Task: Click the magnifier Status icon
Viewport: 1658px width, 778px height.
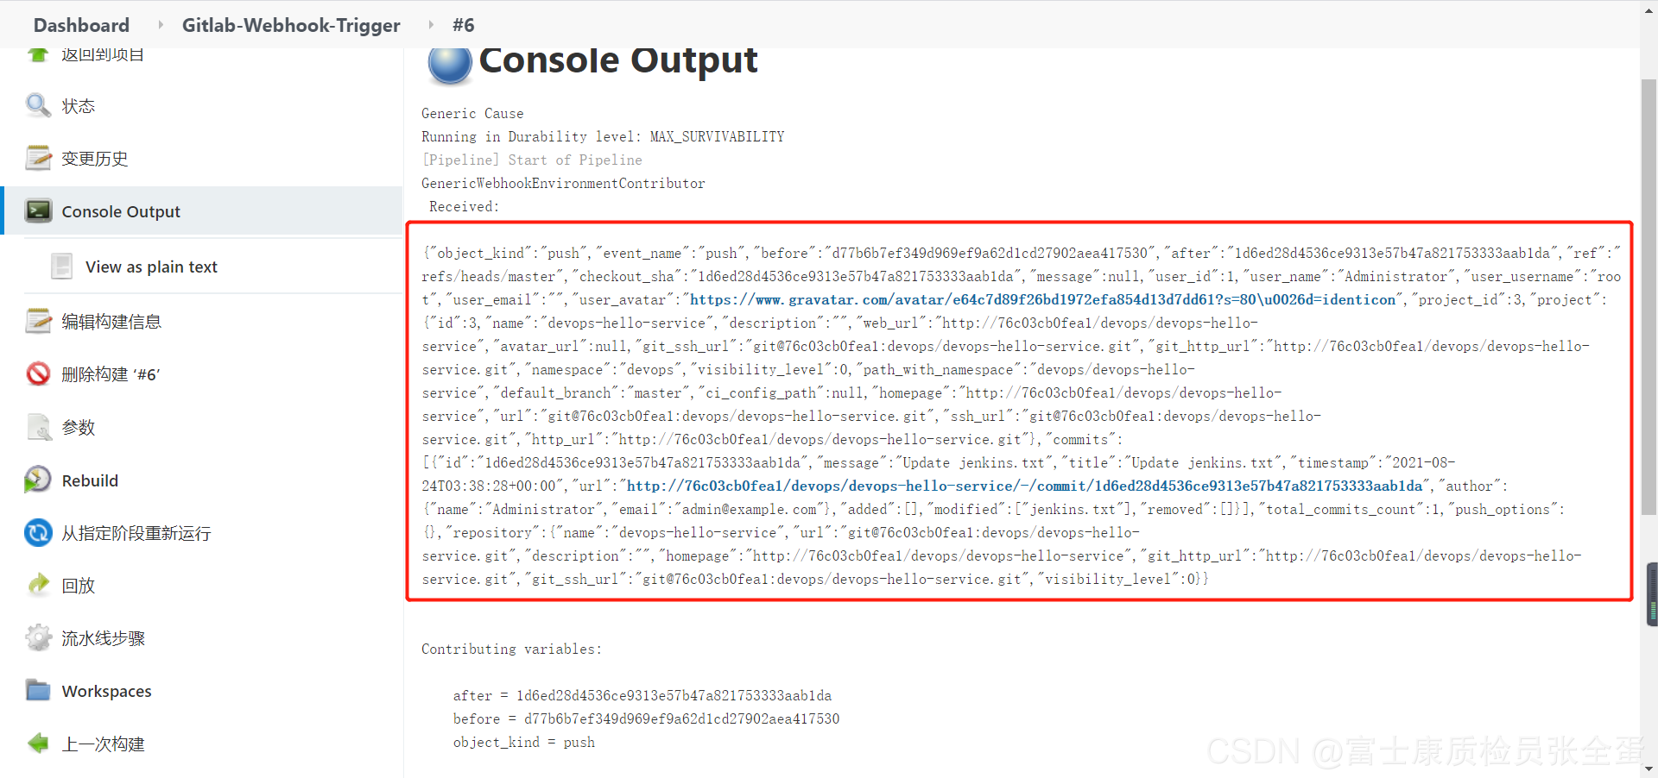Action: 38,105
